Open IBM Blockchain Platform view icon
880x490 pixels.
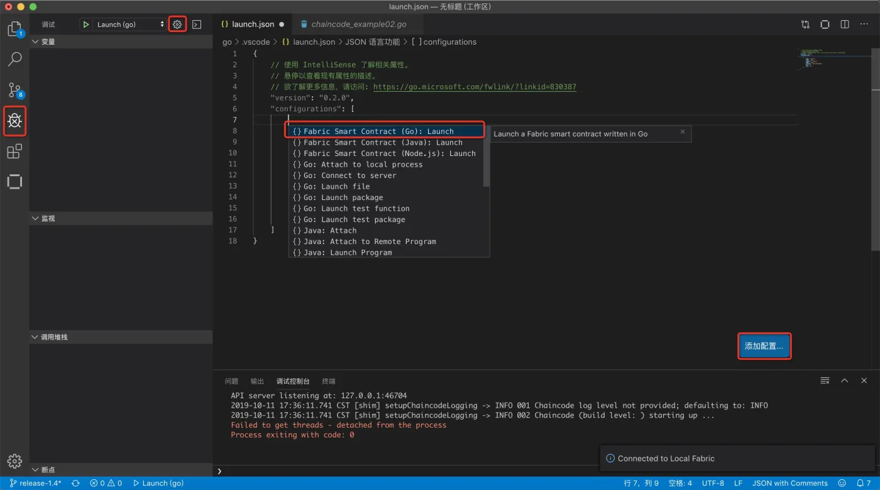(14, 182)
